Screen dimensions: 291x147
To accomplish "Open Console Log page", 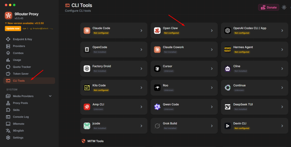I will point(29,117).
